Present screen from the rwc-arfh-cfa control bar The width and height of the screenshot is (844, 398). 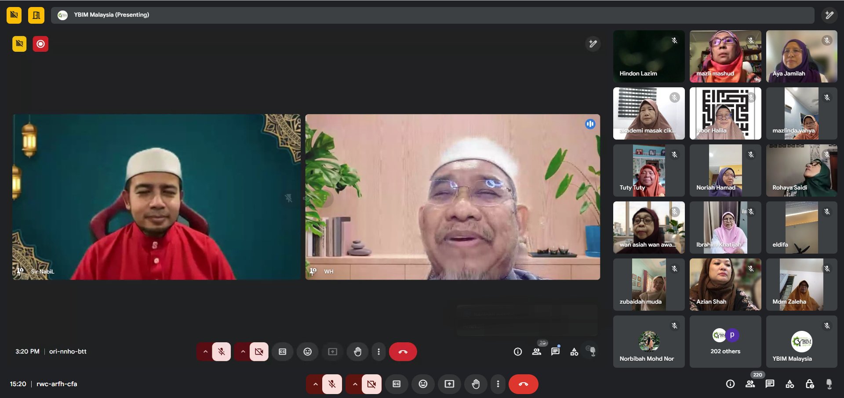[x=449, y=384]
